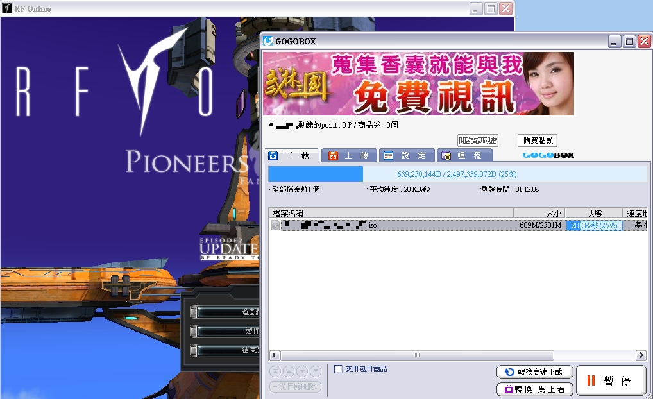Close the GOGOBOX window

644,41
